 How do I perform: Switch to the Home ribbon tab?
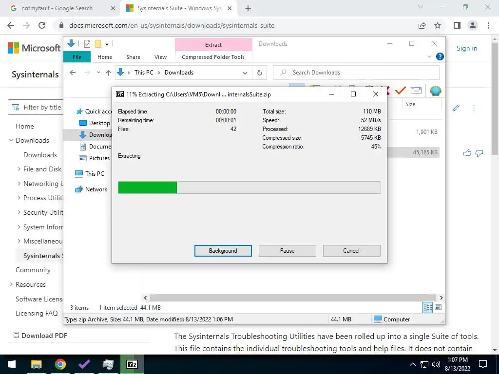pyautogui.click(x=105, y=57)
